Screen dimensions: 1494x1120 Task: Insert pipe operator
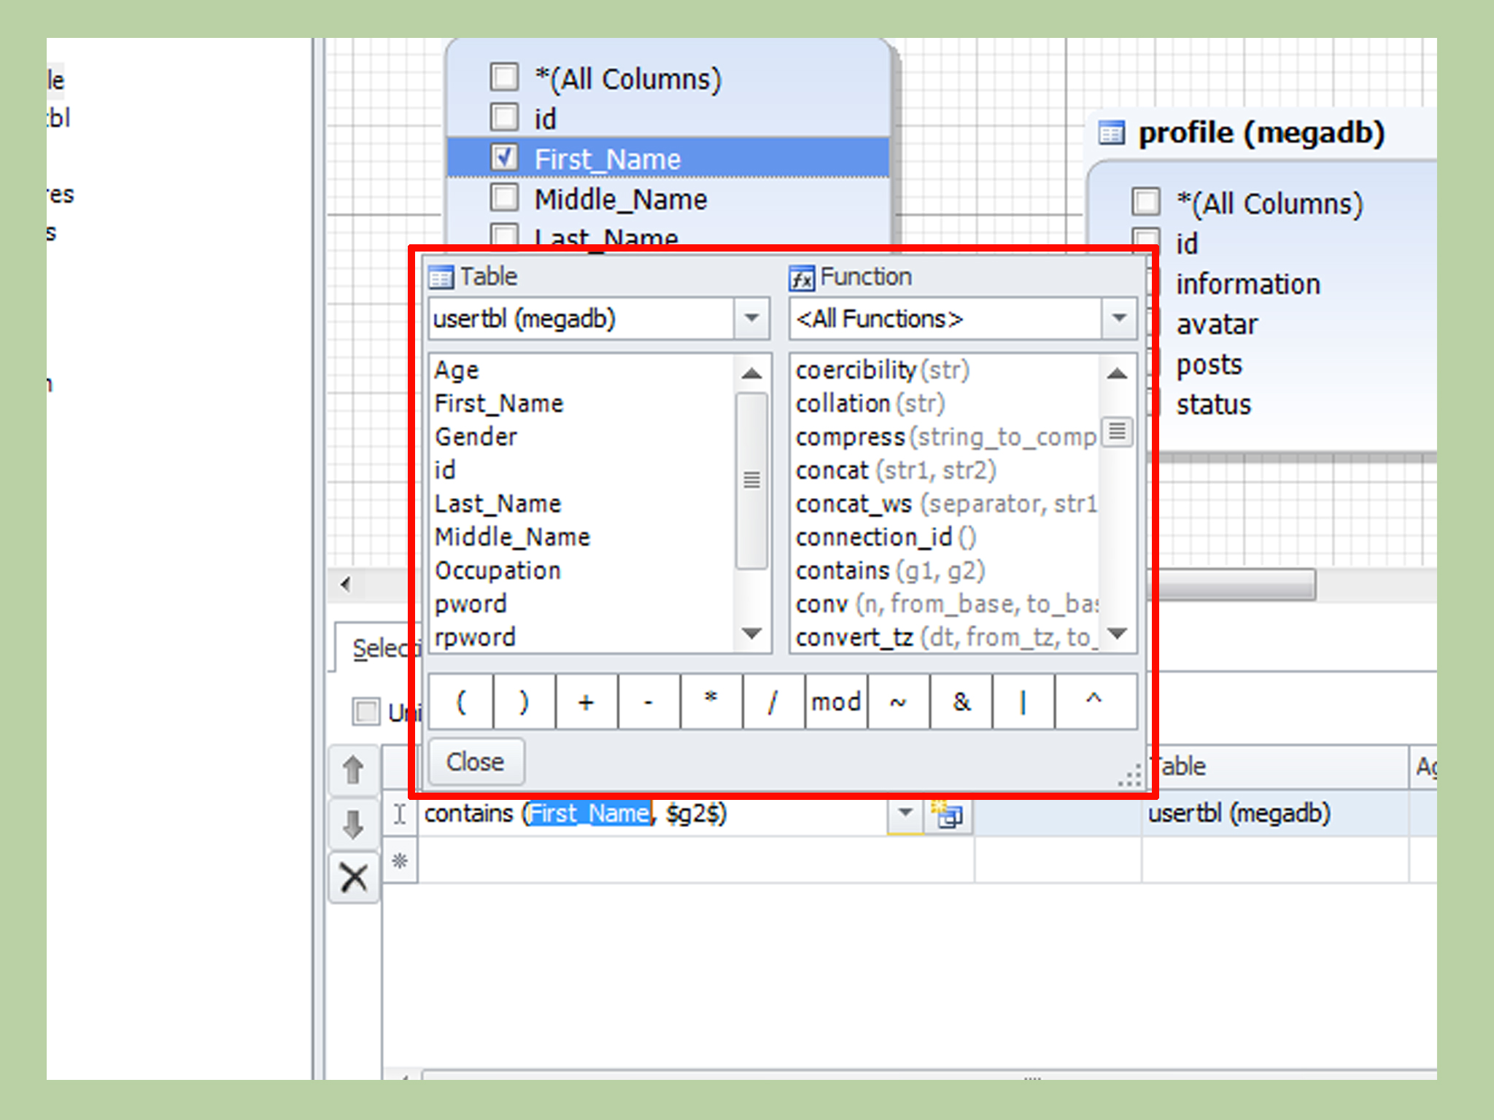pos(1023,702)
